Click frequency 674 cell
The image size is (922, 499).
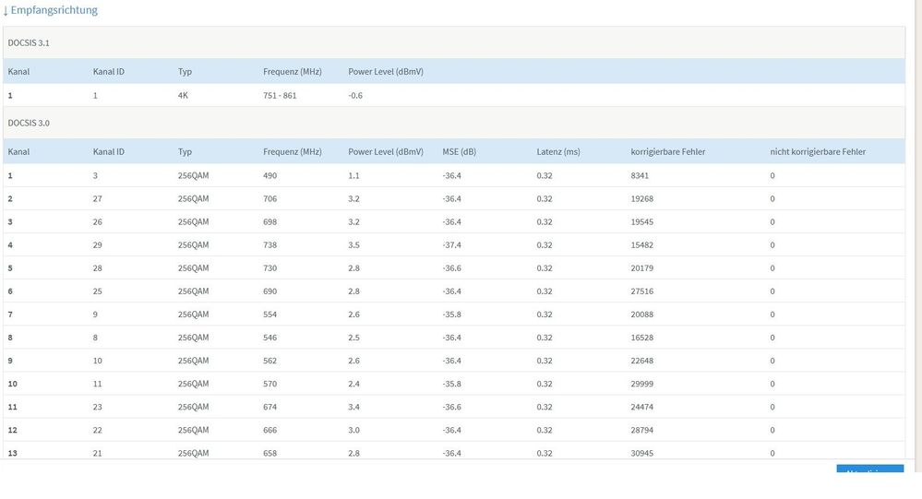(x=269, y=408)
